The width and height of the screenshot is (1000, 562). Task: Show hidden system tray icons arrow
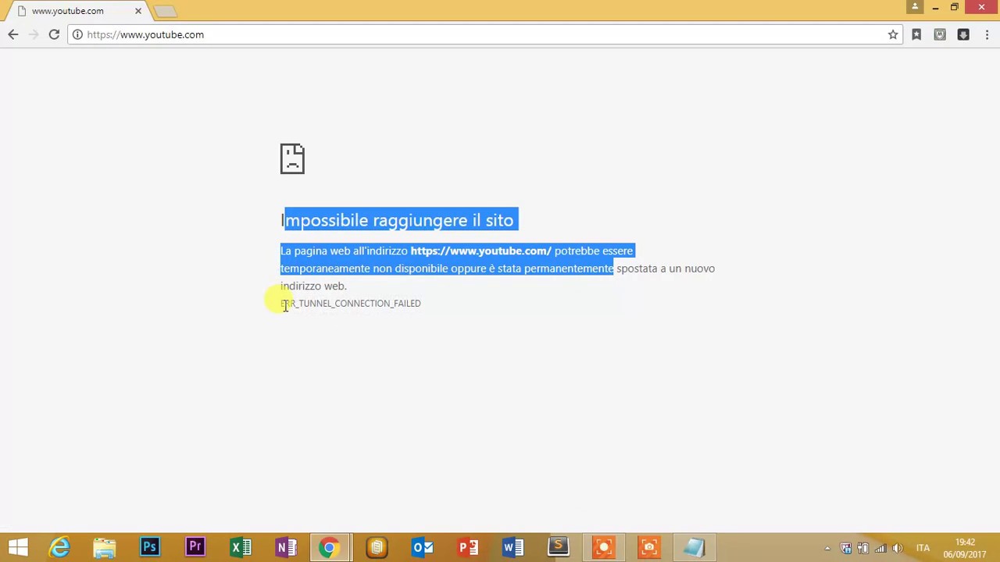pyautogui.click(x=827, y=548)
